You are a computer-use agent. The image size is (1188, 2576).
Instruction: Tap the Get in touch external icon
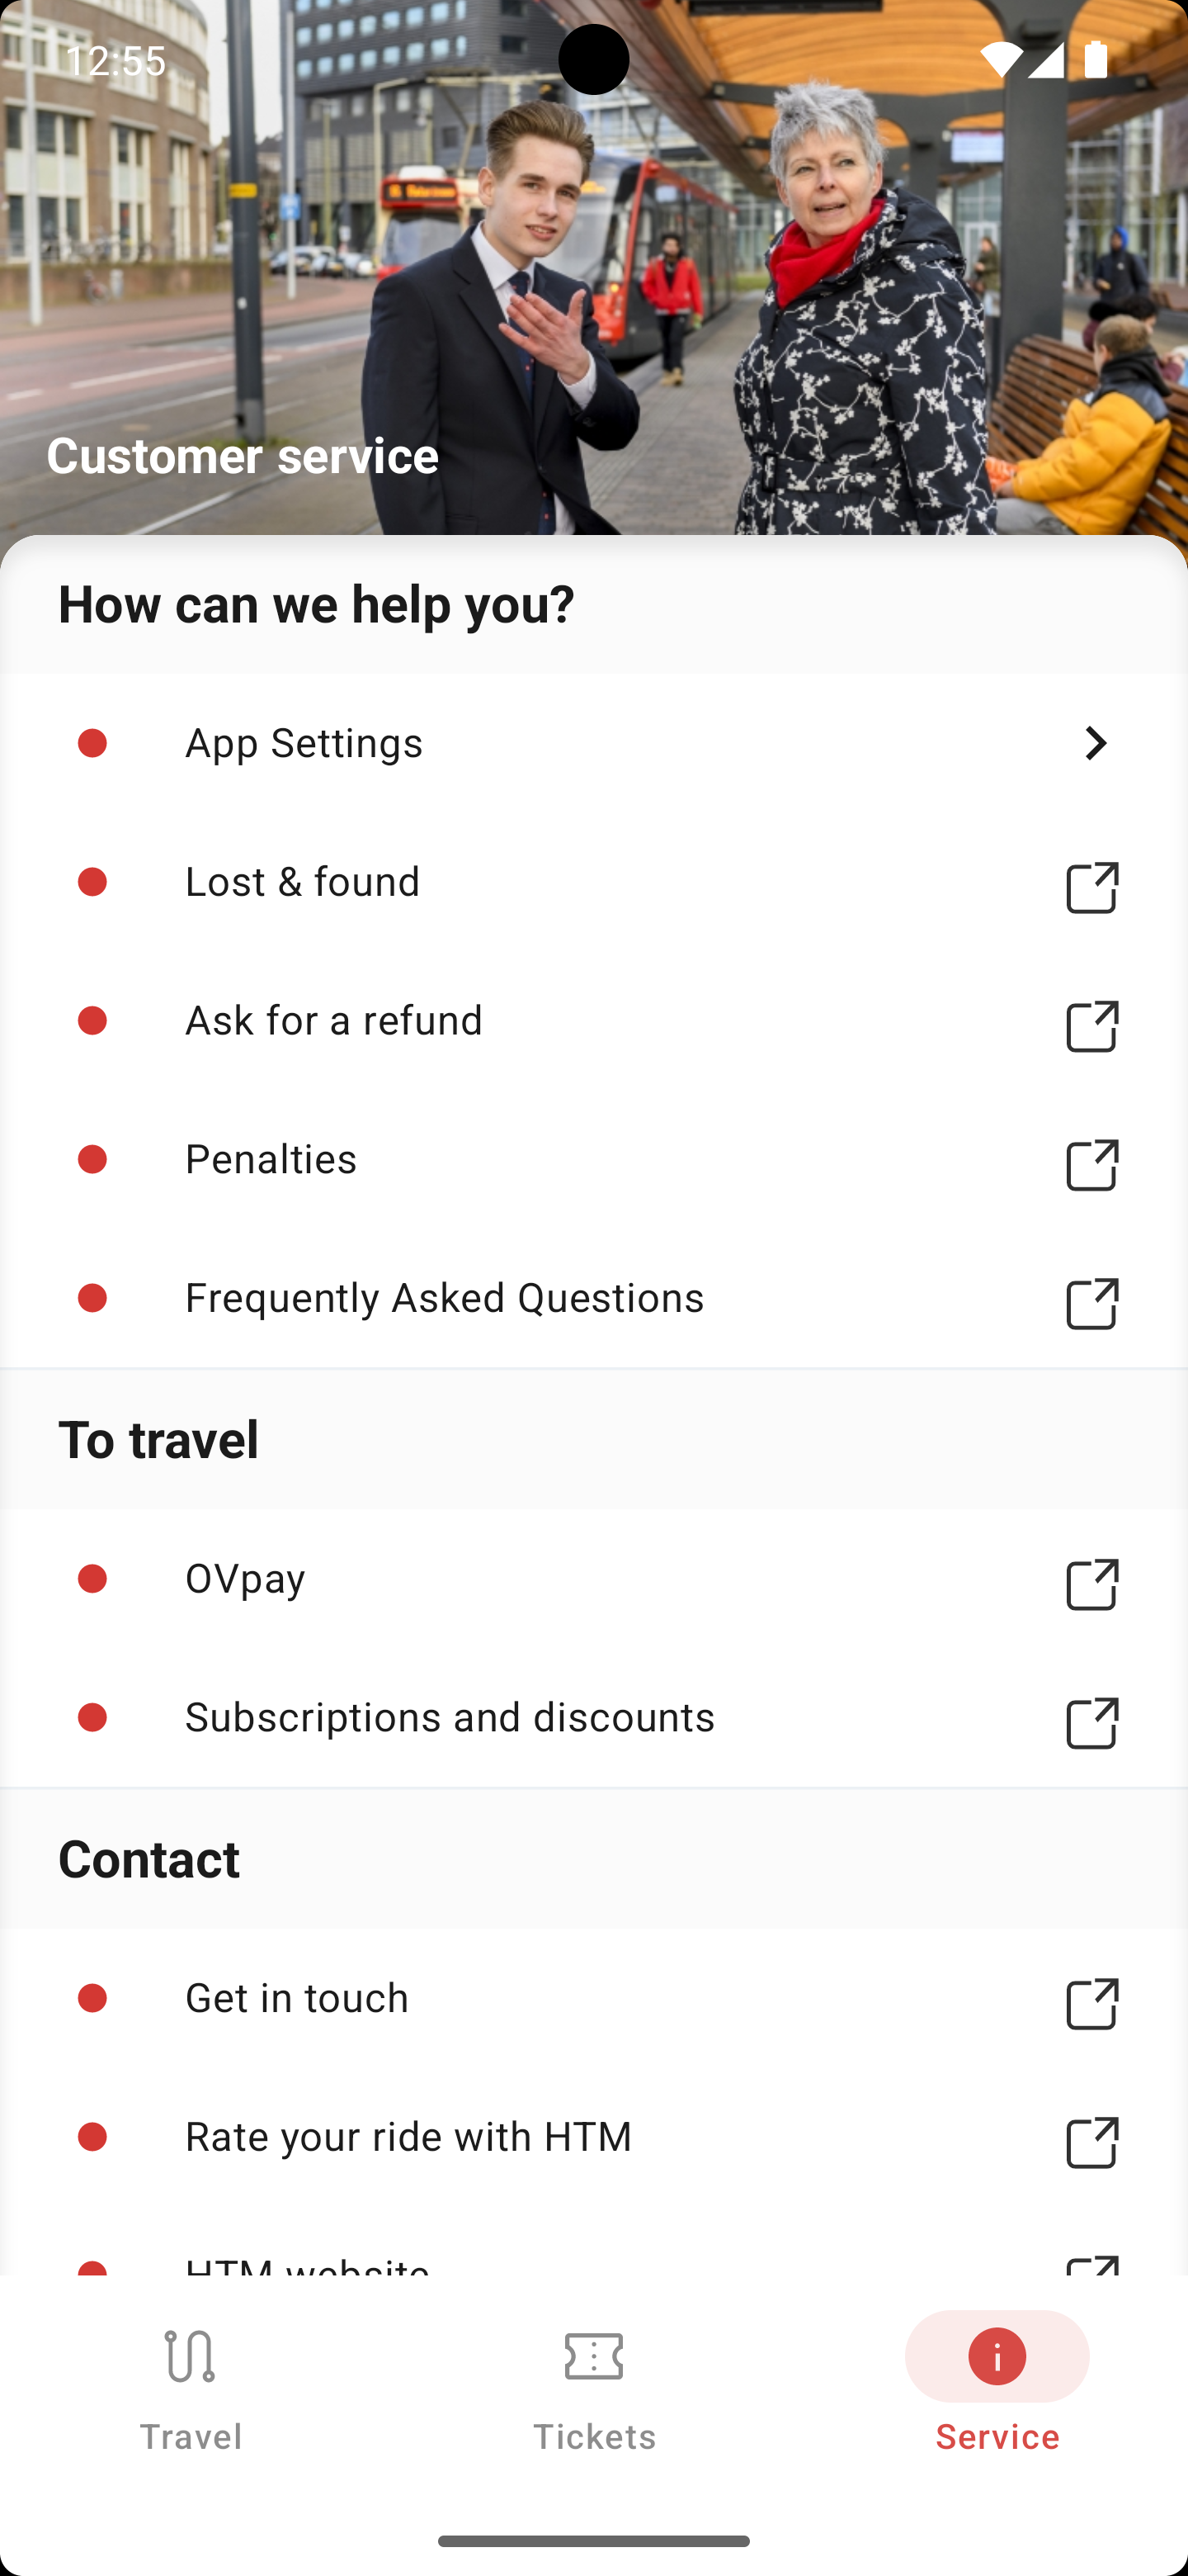click(1092, 2003)
